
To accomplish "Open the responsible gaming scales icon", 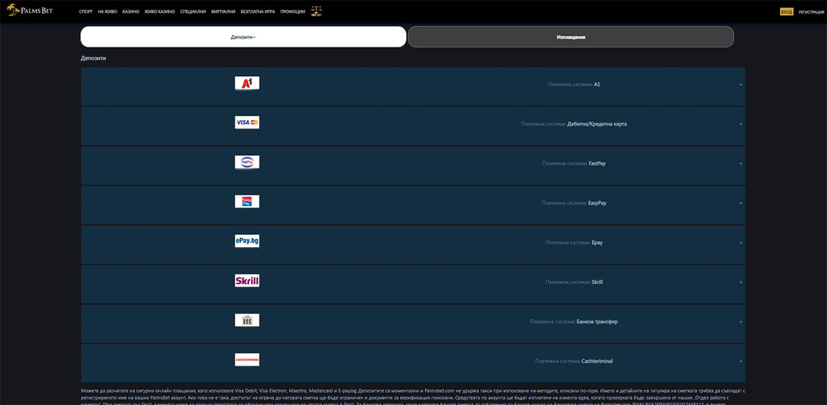I will pyautogui.click(x=316, y=11).
